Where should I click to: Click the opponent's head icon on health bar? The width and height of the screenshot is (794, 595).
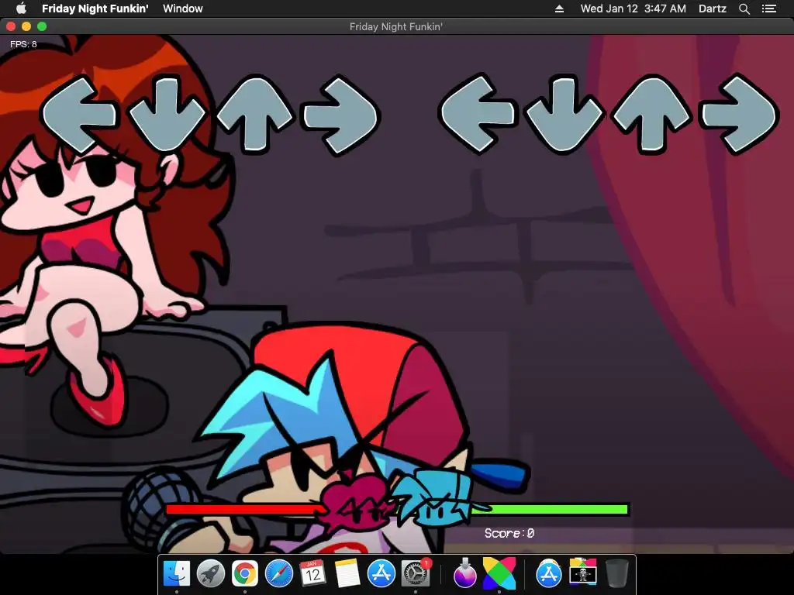pos(355,502)
